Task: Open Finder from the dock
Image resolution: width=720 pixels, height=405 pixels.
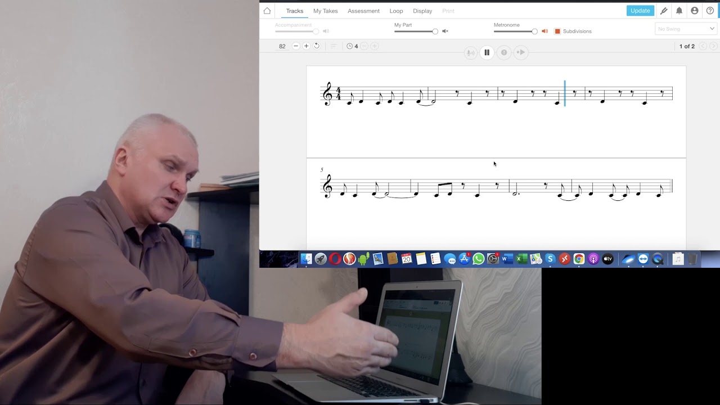Action: click(306, 259)
